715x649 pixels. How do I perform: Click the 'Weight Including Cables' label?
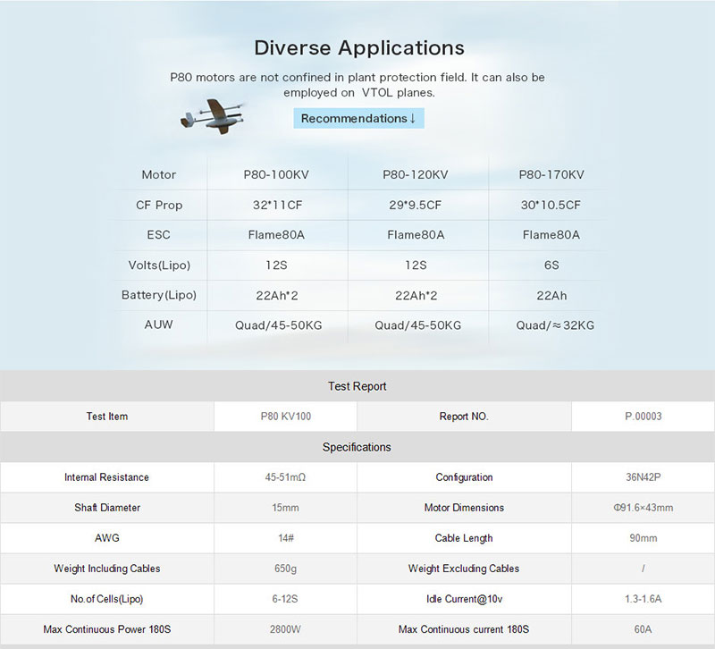point(107,569)
